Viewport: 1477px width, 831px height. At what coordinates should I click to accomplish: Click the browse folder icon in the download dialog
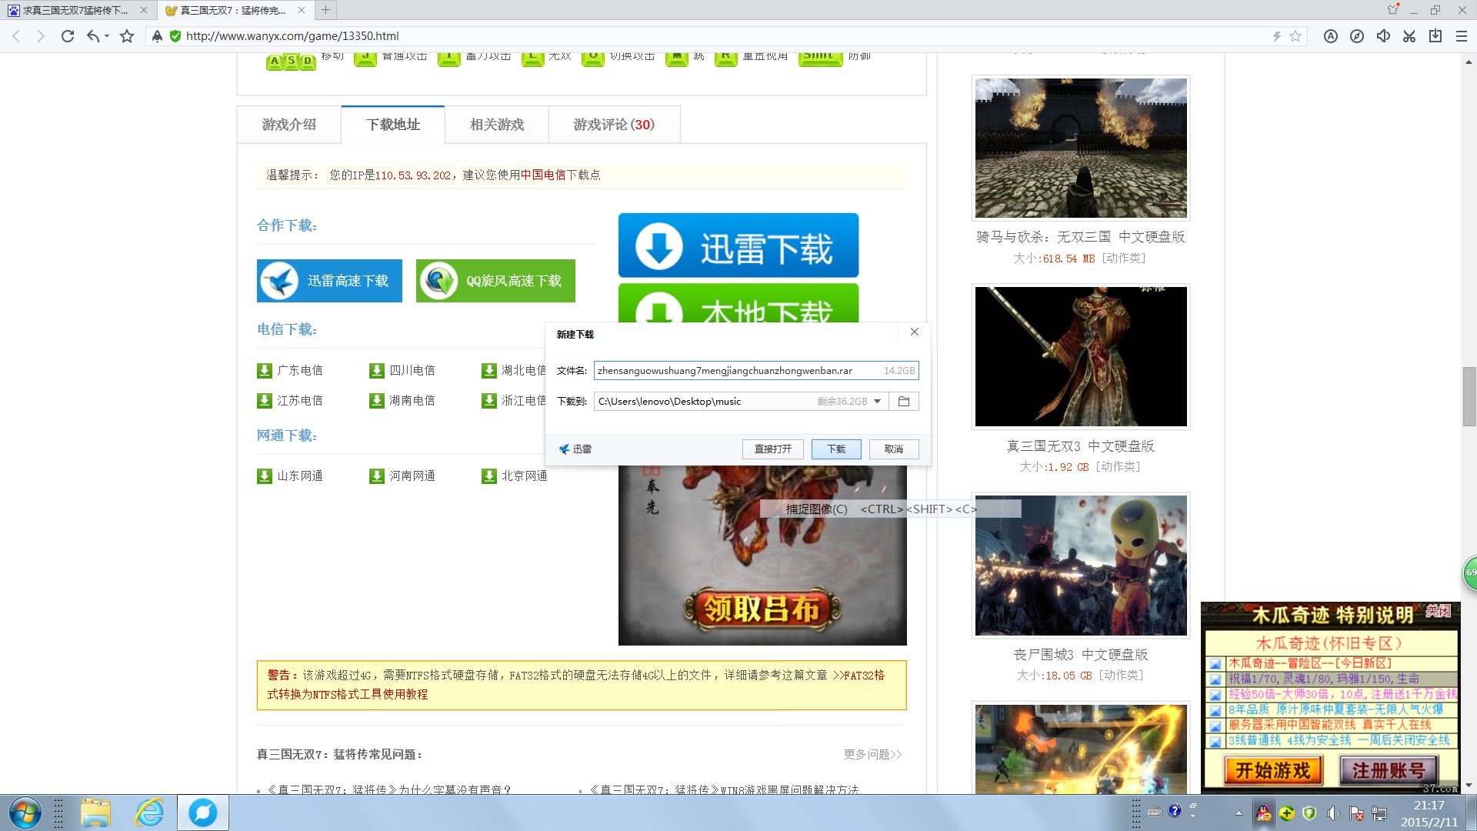pyautogui.click(x=903, y=401)
